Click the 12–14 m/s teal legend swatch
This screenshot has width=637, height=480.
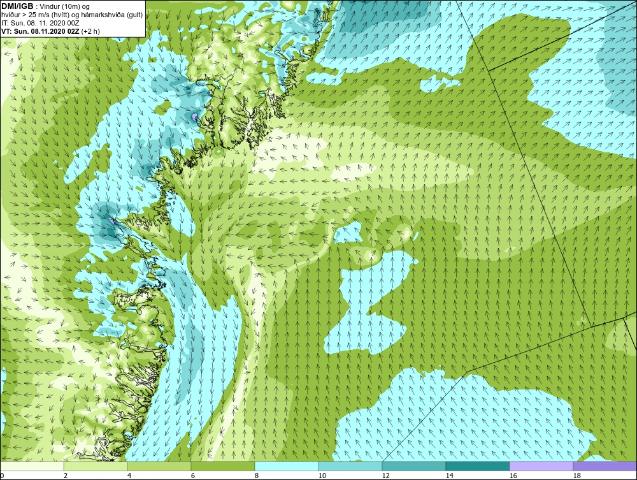[x=413, y=466]
